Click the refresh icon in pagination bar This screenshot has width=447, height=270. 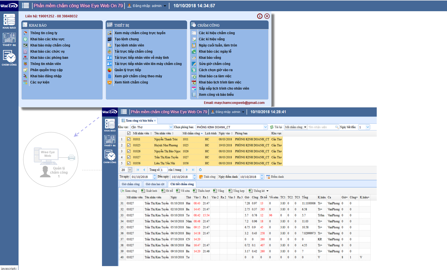[200, 170]
